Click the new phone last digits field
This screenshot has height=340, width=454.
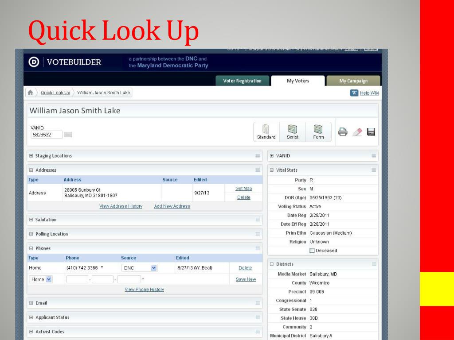point(129,279)
